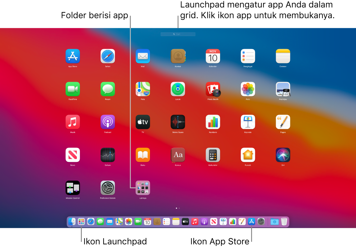The height and width of the screenshot is (248, 356).
Task: Launch Safari from the Launchpad grid
Action: 108,56
